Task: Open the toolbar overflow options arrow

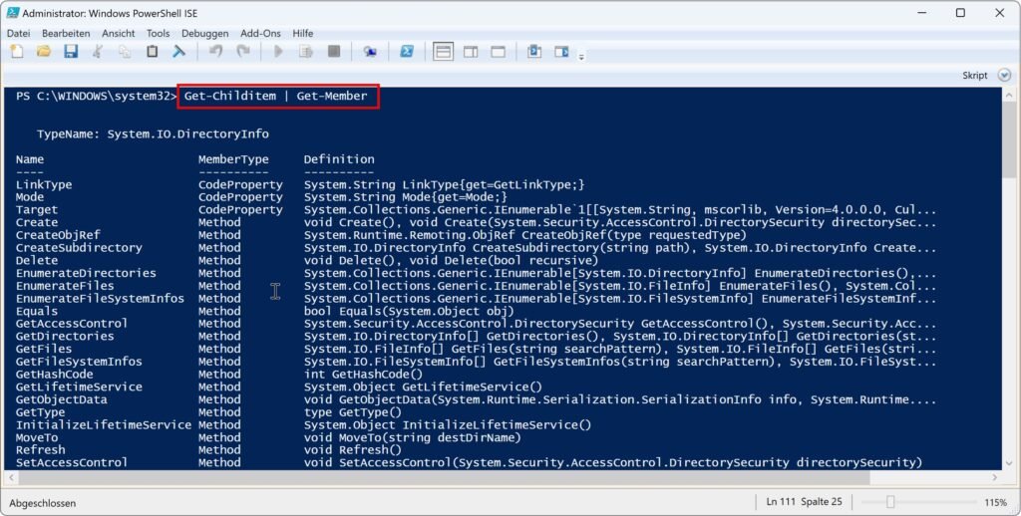Action: (581, 56)
